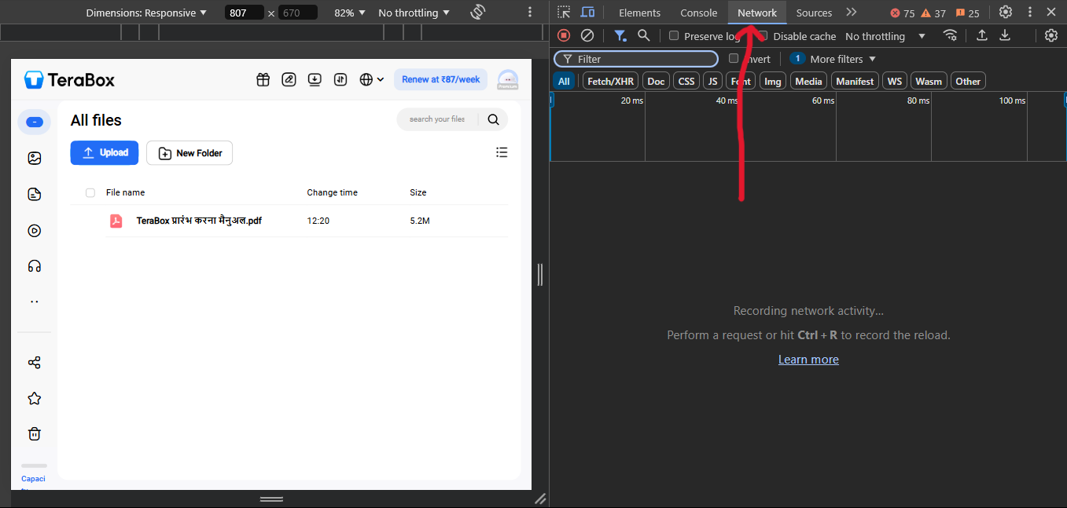Select the favorites star sidebar icon
Viewport: 1067px width, 508px height.
pos(34,398)
